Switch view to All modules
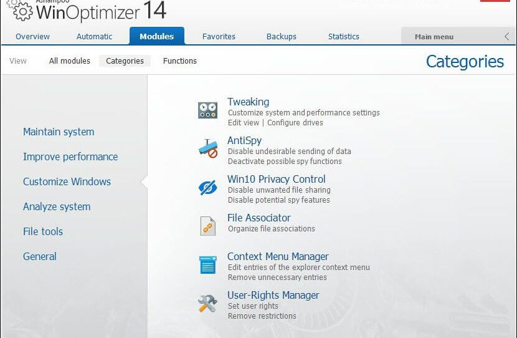The width and height of the screenshot is (517, 338). [x=70, y=60]
